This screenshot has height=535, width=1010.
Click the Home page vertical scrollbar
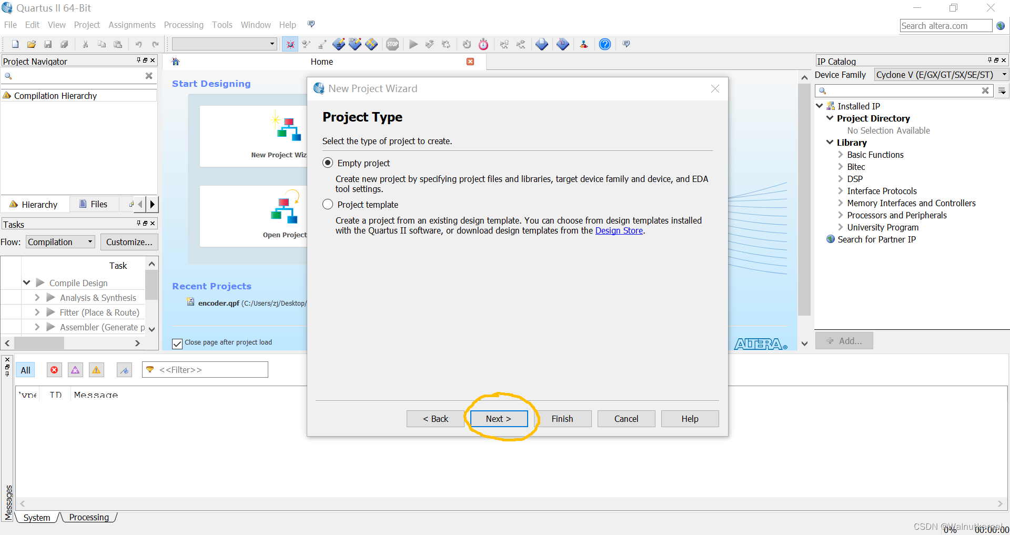(804, 200)
